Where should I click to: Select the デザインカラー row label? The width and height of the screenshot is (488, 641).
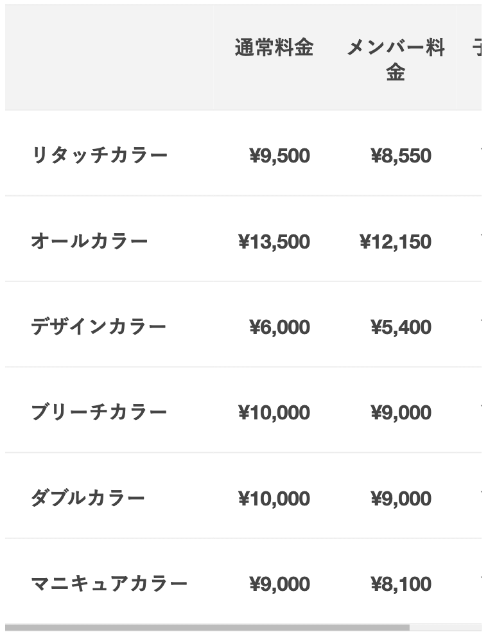click(98, 327)
